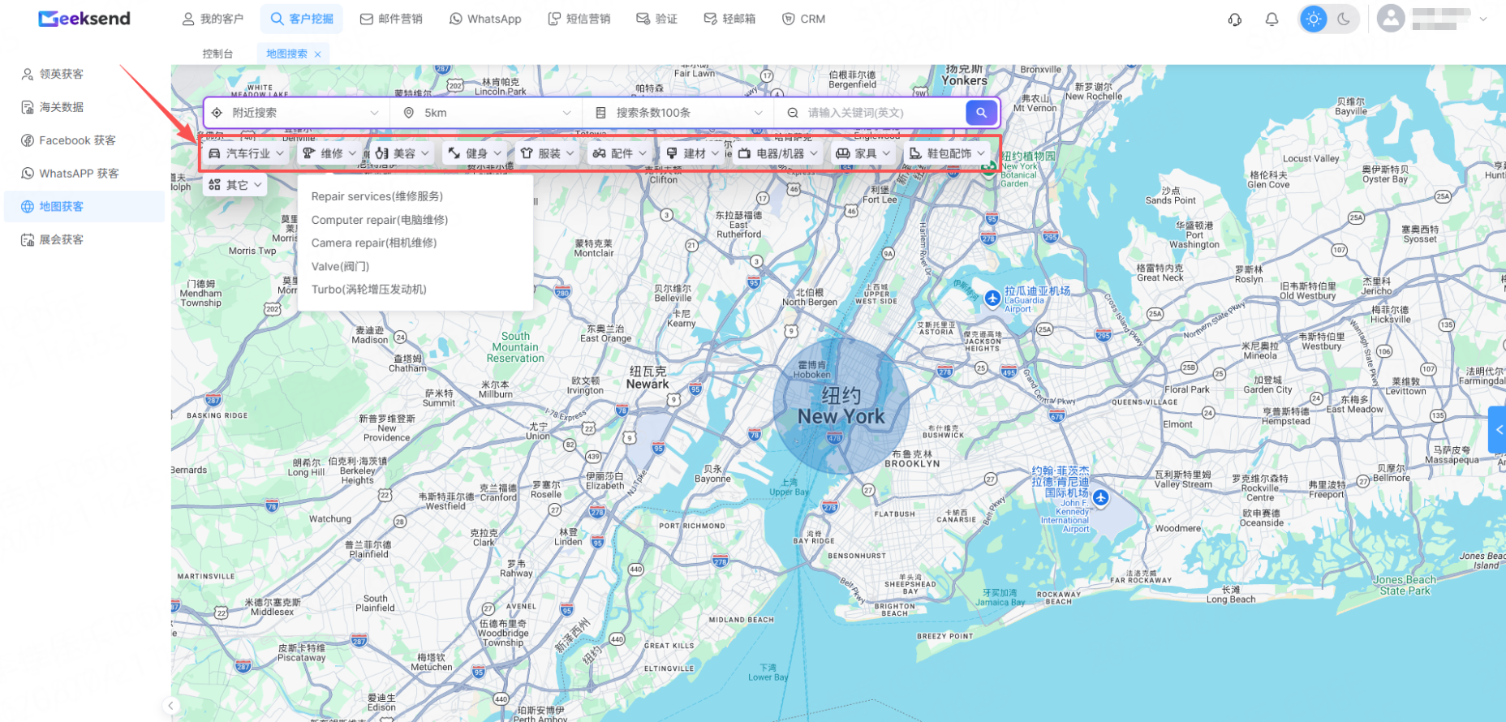1506x722 pixels.
Task: Click the Yonkers label on map
Action: click(964, 80)
